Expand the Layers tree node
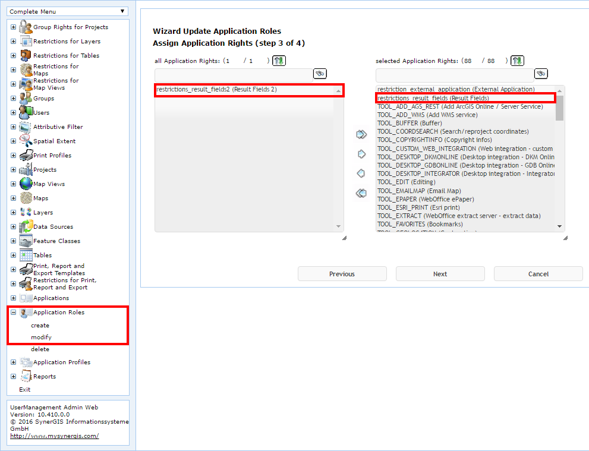589x451 pixels. [x=13, y=212]
